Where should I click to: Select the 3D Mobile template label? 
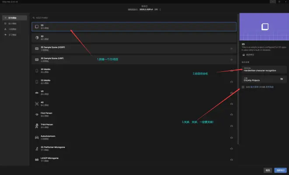[x=46, y=69]
